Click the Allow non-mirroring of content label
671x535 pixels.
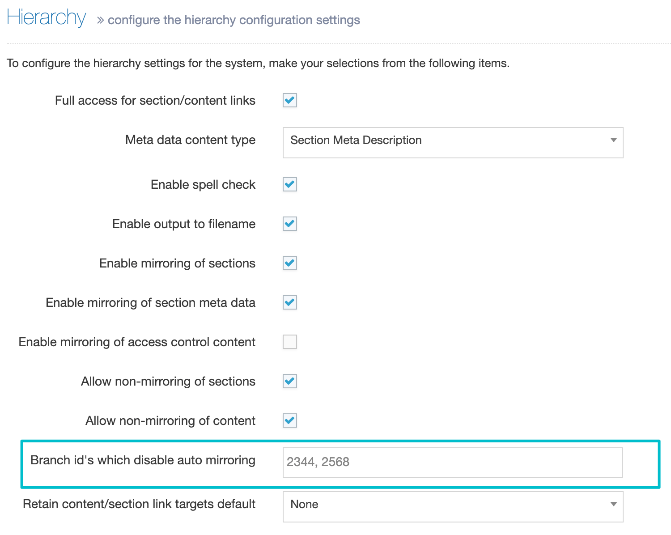[170, 421]
